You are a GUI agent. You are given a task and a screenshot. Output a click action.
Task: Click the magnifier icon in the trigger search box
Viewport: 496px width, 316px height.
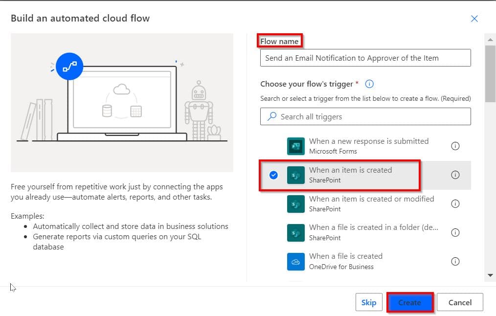(x=271, y=116)
